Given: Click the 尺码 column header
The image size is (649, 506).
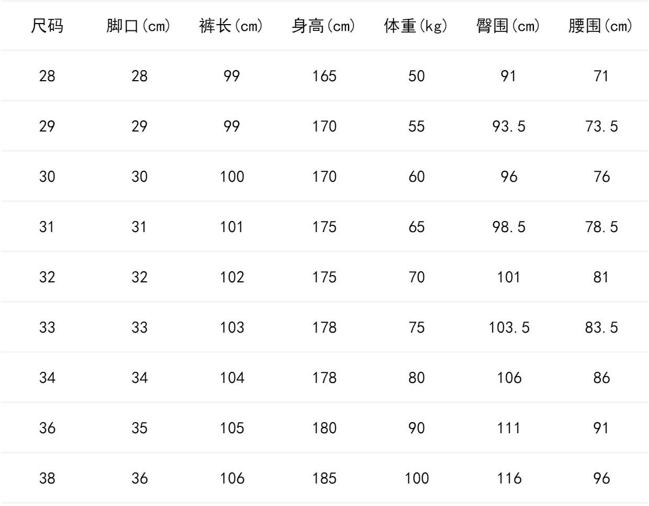Looking at the screenshot, I should [47, 26].
